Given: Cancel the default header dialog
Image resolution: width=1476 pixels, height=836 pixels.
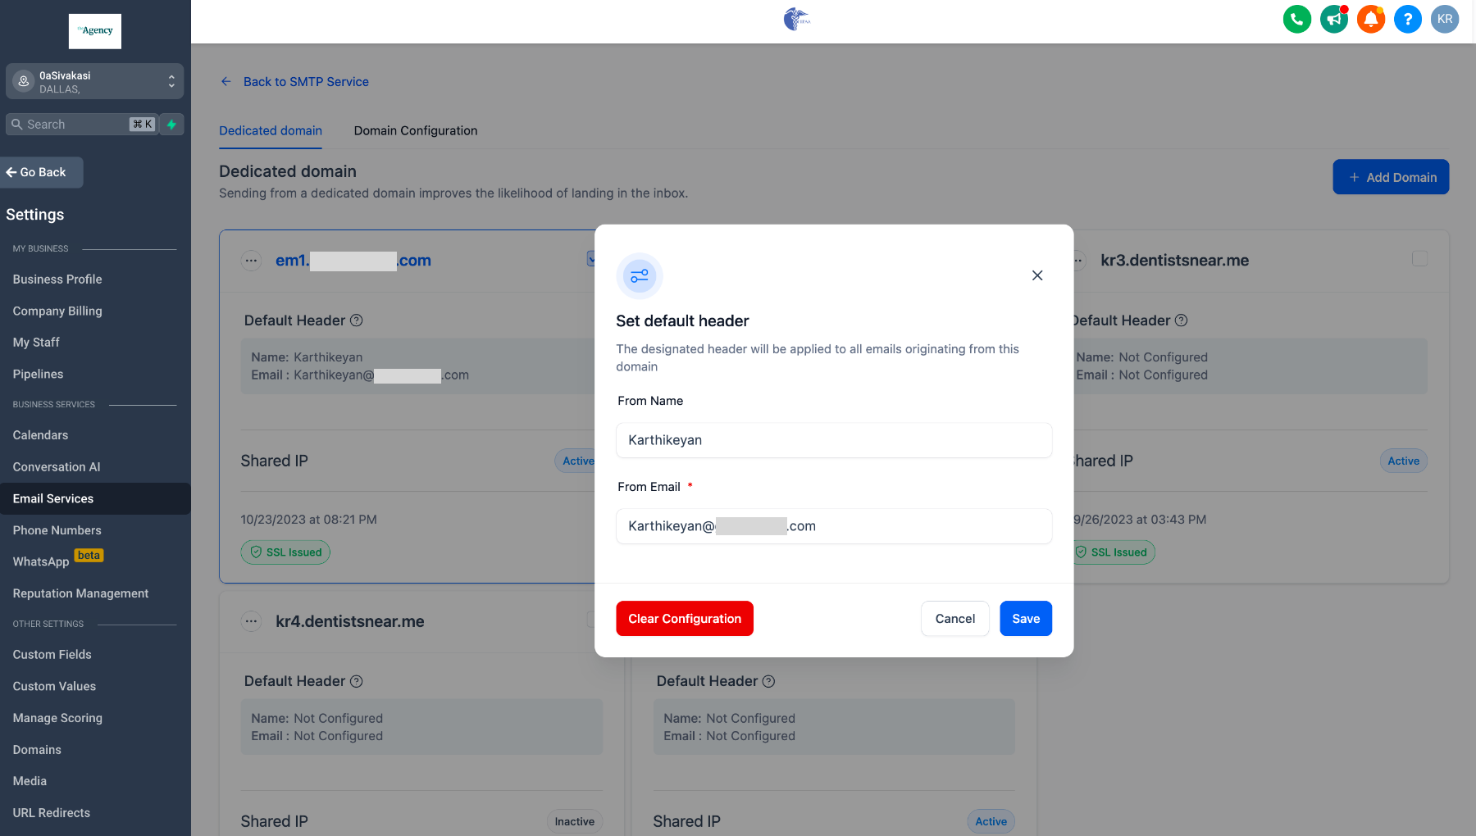Looking at the screenshot, I should coord(955,619).
